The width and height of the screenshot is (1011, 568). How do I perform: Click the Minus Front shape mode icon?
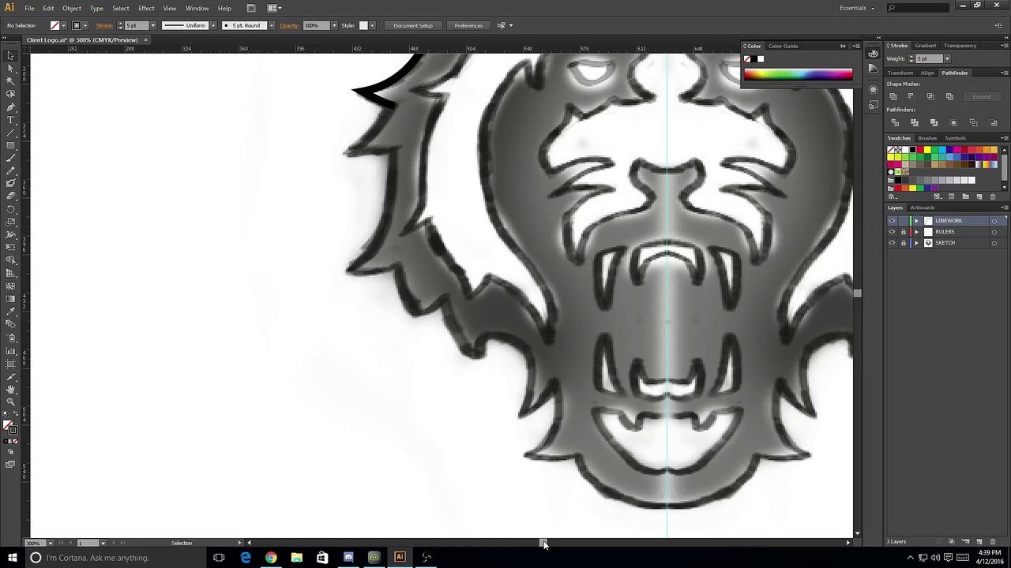coord(911,96)
